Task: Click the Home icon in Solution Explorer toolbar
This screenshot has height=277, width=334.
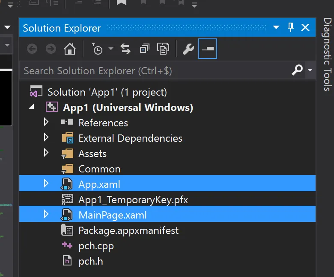Action: click(70, 49)
